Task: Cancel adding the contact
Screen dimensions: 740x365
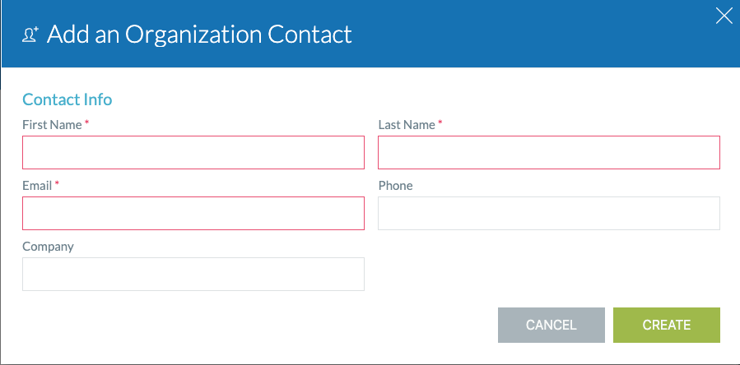Action: tap(552, 325)
